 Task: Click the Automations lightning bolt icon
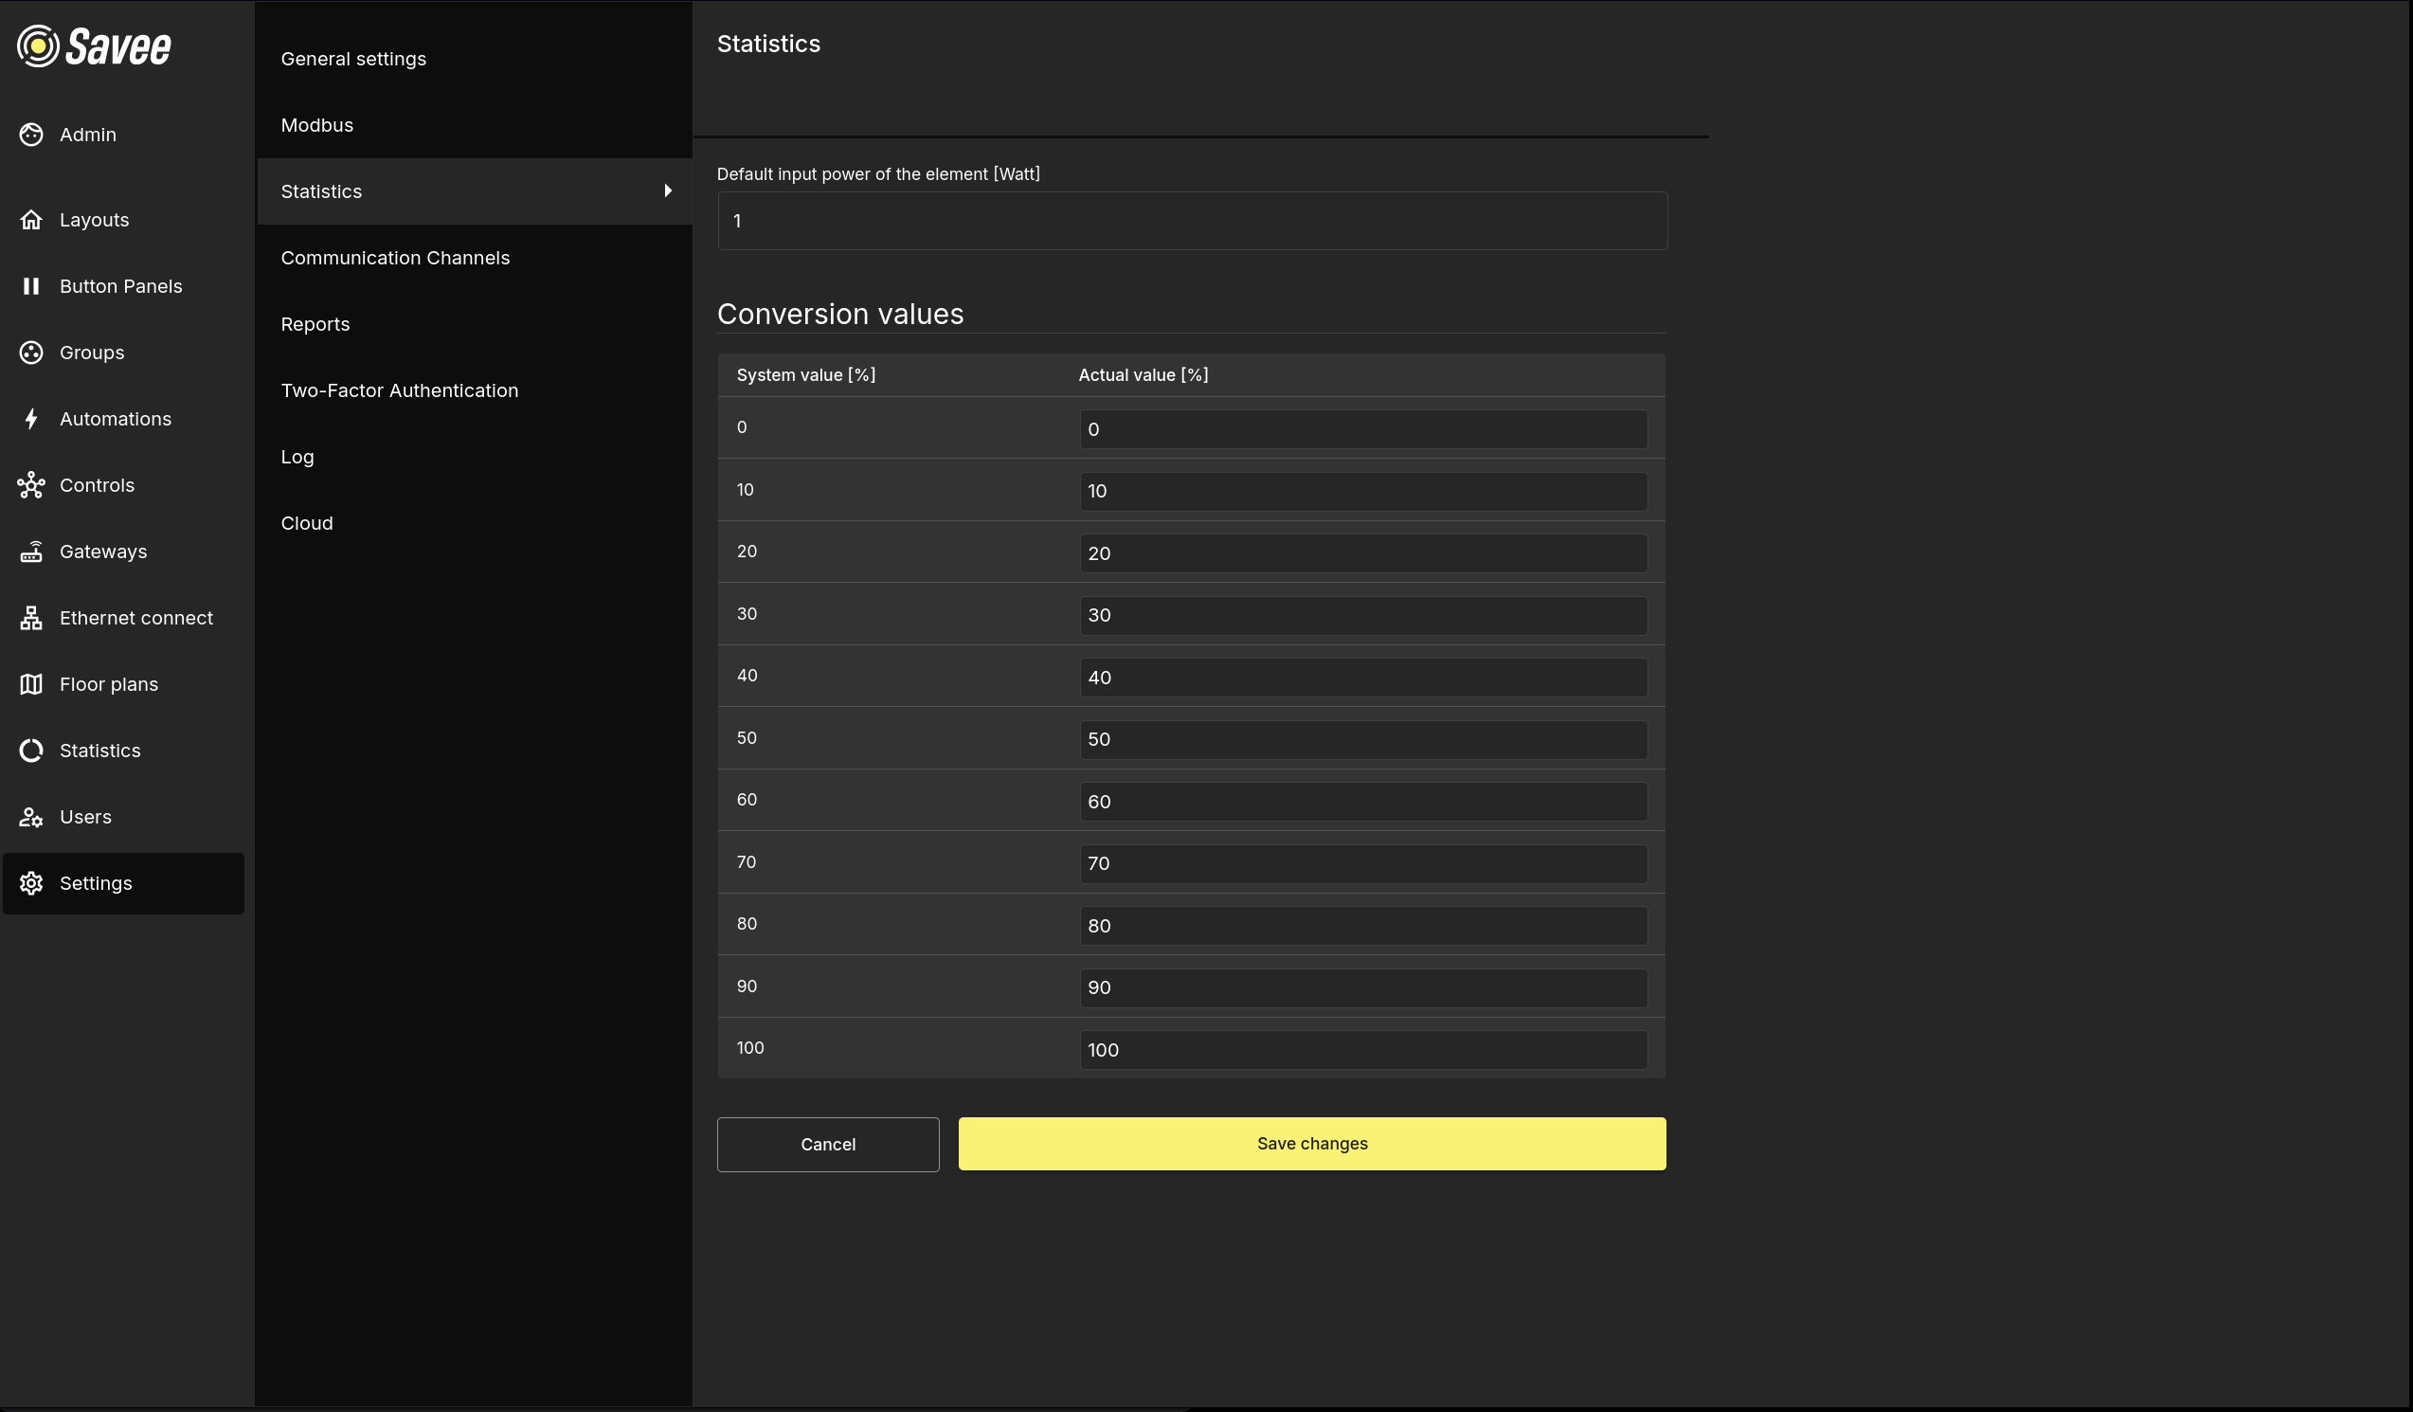coord(31,419)
